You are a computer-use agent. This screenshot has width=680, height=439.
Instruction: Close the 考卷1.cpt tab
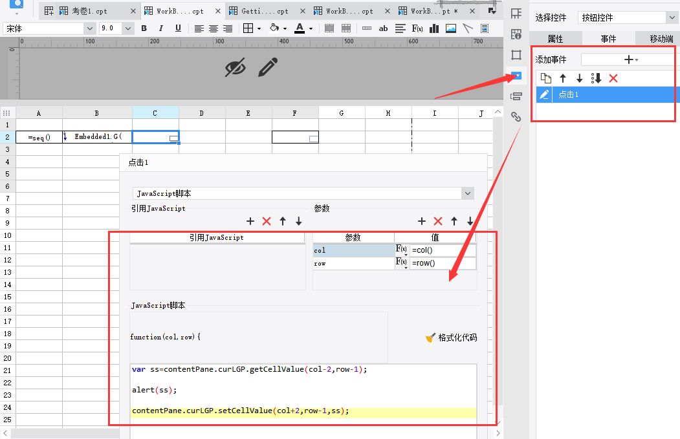(133, 11)
